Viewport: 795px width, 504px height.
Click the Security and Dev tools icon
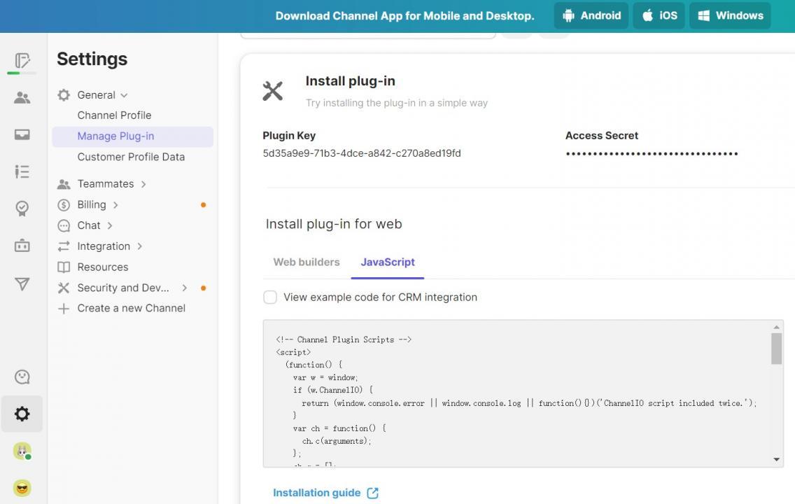[x=64, y=288]
